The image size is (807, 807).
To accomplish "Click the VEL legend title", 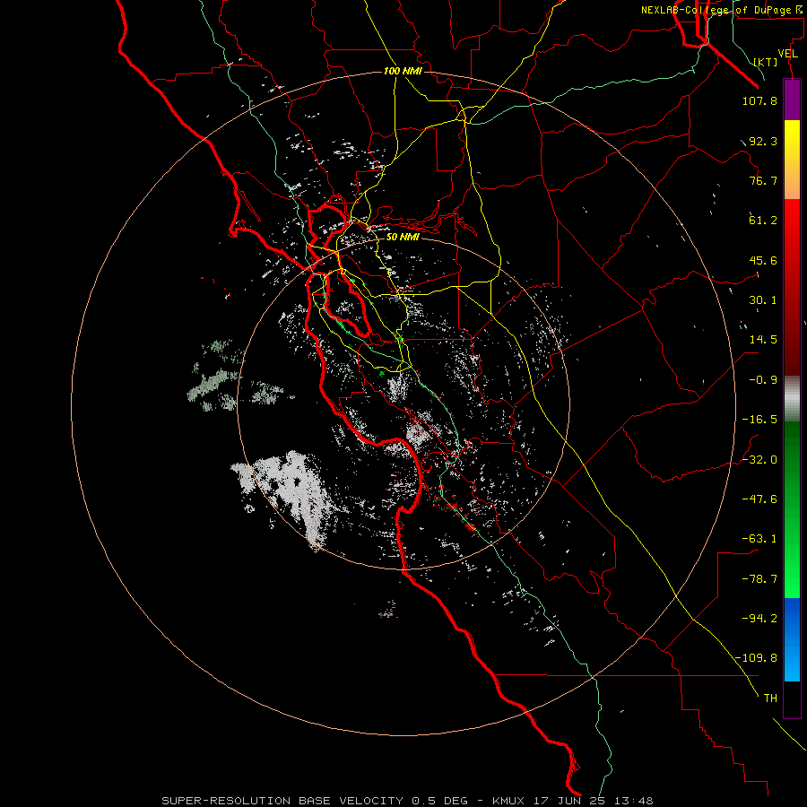I will tap(787, 54).
